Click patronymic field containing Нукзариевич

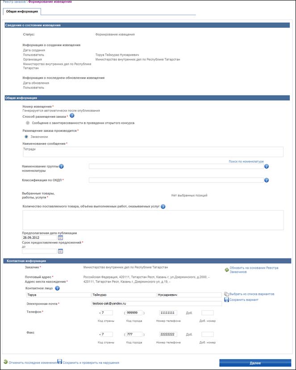point(189,295)
